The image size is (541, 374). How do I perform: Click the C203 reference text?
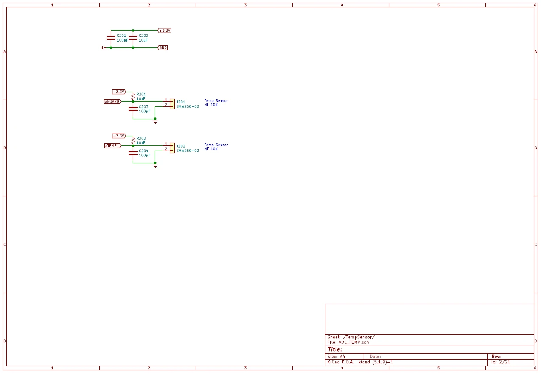tap(143, 107)
